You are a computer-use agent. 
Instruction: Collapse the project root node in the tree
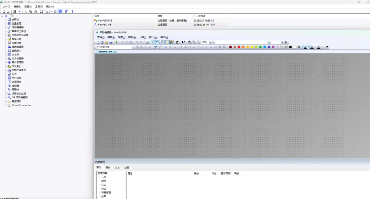pyautogui.click(x=2, y=16)
